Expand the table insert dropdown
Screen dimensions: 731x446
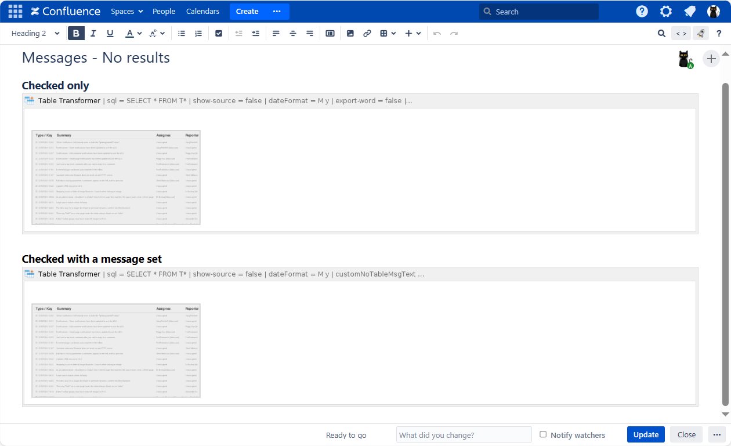(x=388, y=34)
